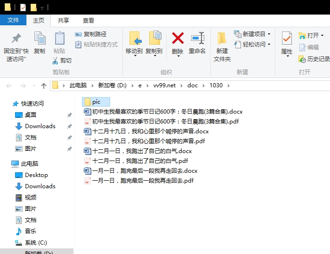The width and height of the screenshot is (330, 254).
Task: Expand the 打开 dropdown arrow
Action: click(x=322, y=36)
